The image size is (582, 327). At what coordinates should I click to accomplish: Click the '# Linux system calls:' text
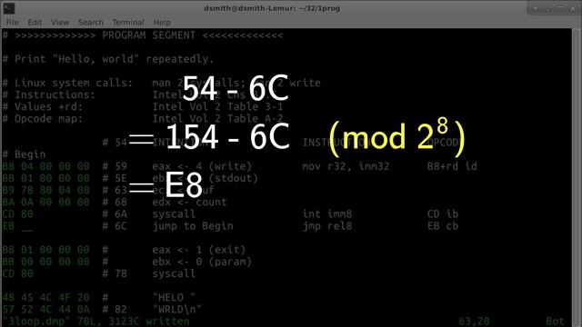(67, 83)
